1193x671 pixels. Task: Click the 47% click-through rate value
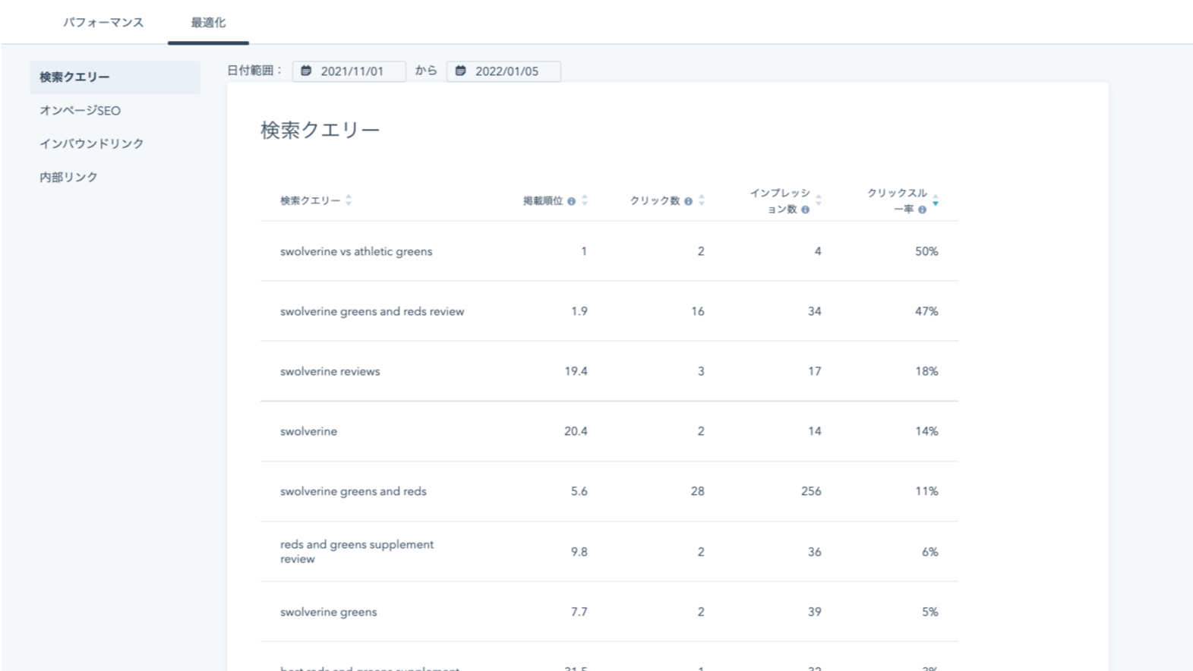click(x=926, y=311)
